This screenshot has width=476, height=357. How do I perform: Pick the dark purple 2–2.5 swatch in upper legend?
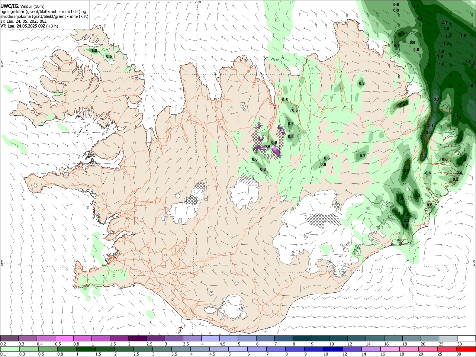pyautogui.click(x=137, y=339)
